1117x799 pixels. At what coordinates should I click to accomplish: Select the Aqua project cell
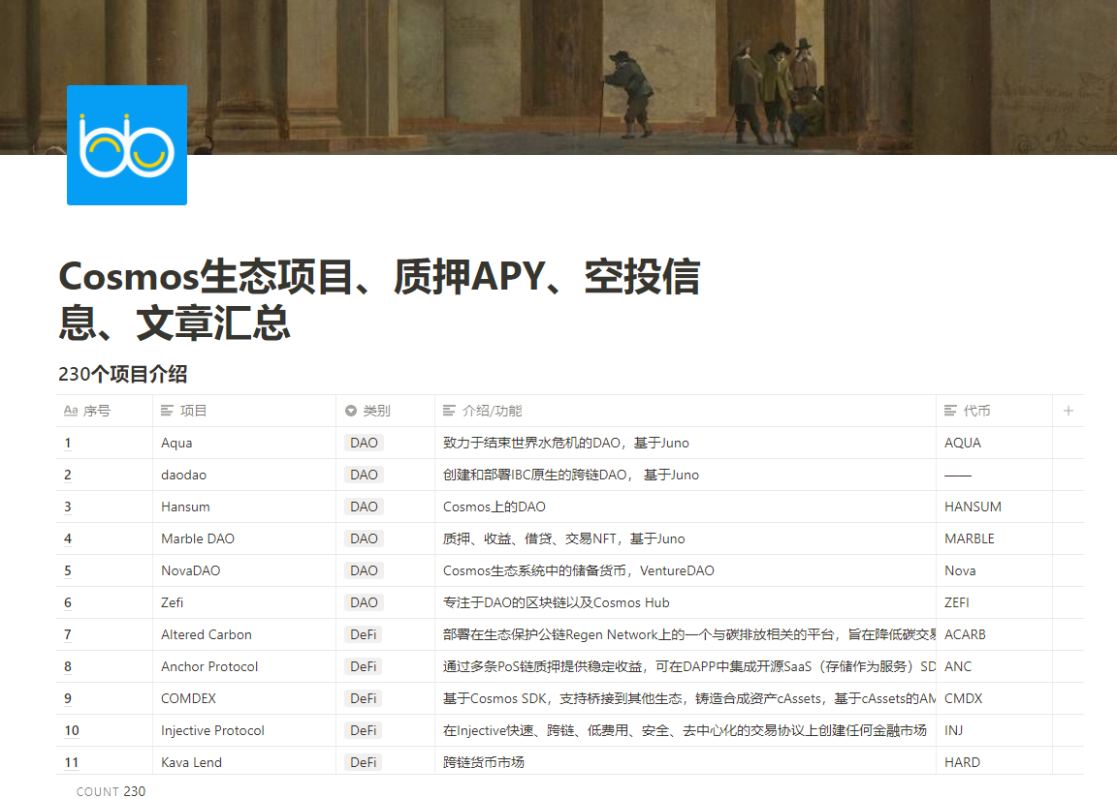pyautogui.click(x=244, y=443)
